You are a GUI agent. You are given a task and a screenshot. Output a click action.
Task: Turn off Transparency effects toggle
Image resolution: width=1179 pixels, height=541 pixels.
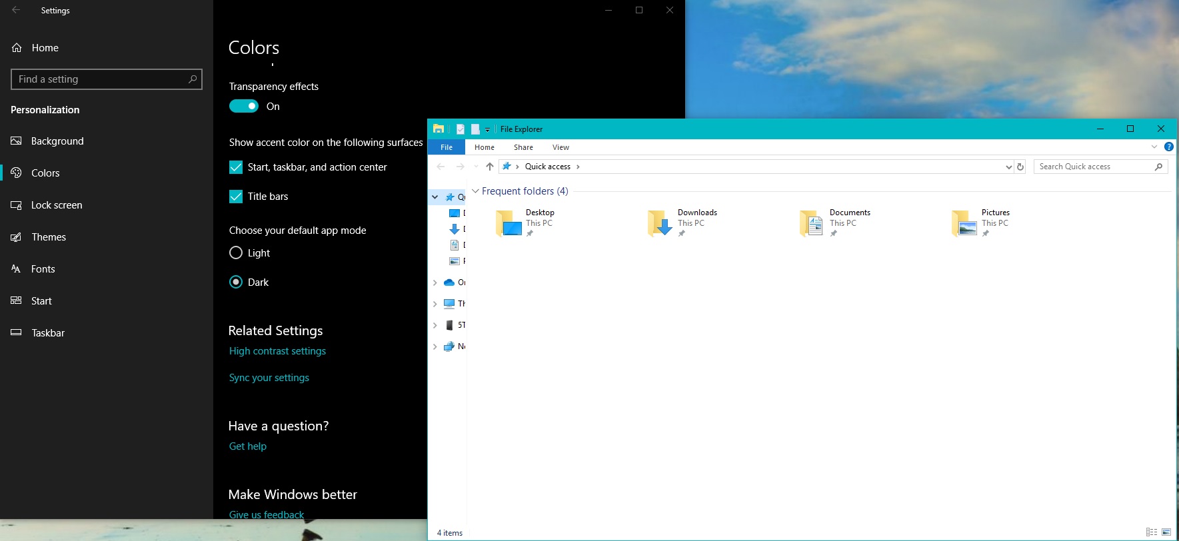tap(244, 106)
